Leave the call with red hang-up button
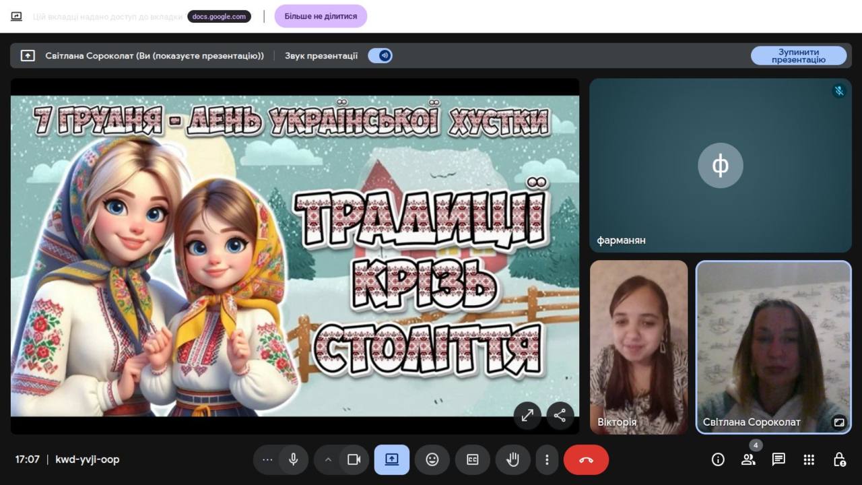 coord(586,459)
